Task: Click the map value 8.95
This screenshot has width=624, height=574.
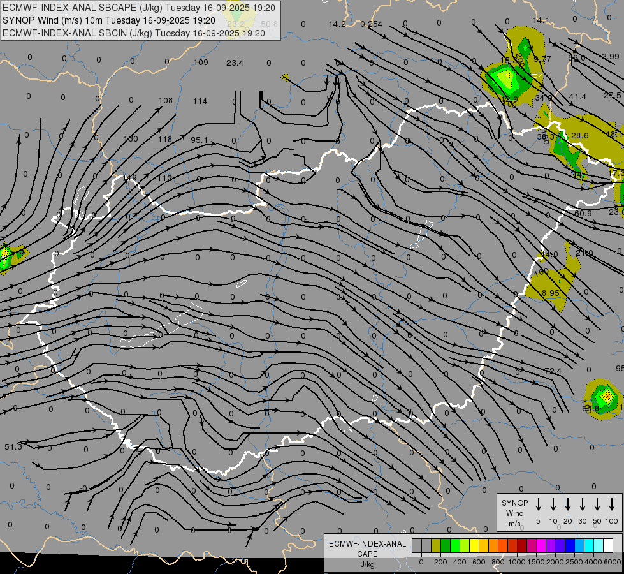Action: coord(550,293)
